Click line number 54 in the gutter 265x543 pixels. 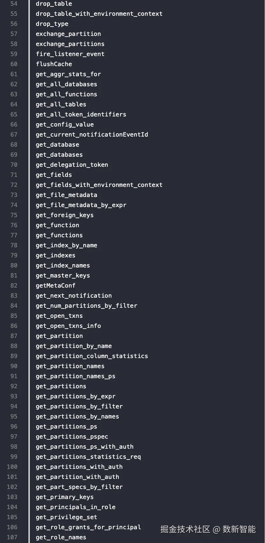point(14,4)
